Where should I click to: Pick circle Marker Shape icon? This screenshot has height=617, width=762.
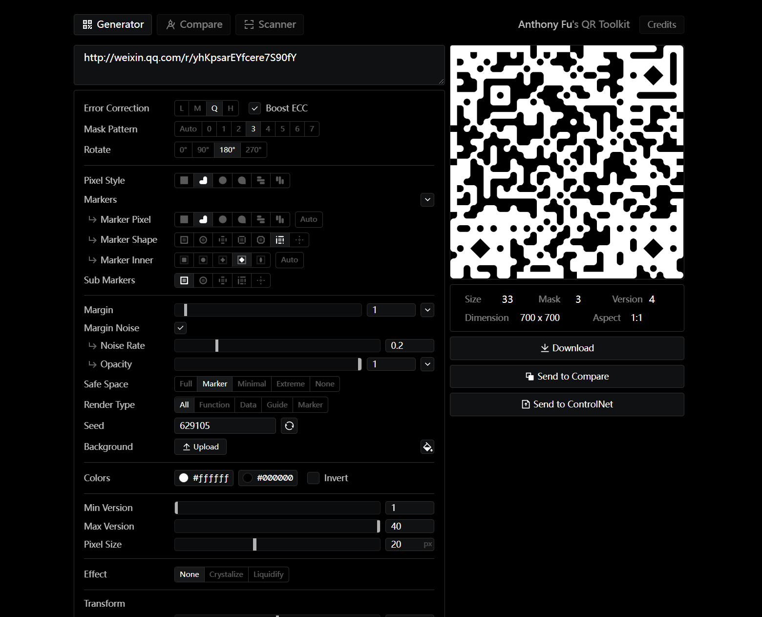click(x=203, y=240)
